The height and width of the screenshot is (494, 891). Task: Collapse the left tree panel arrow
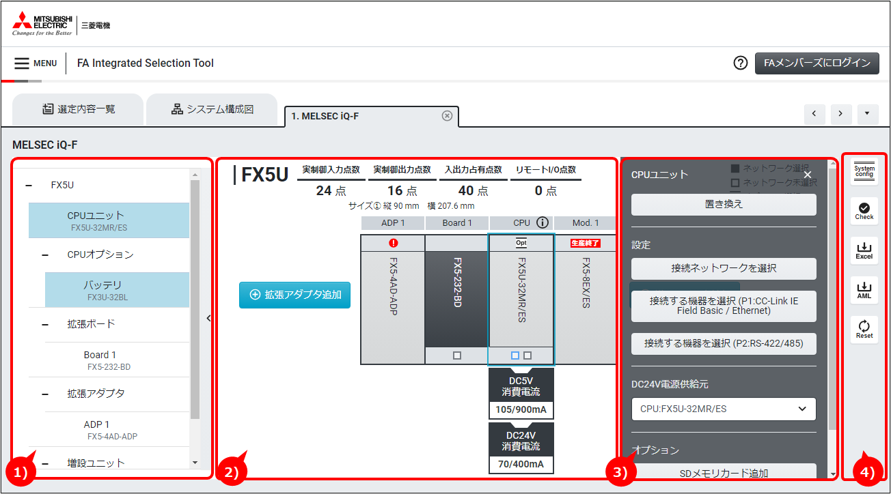[208, 317]
